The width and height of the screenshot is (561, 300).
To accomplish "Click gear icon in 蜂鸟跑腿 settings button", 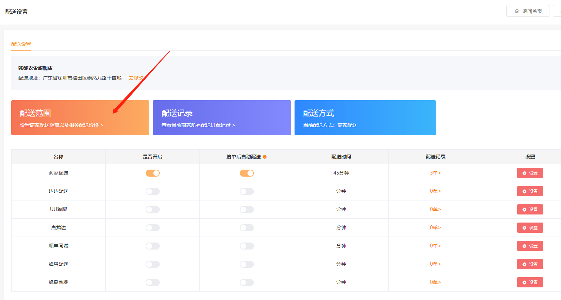I will pos(524,282).
